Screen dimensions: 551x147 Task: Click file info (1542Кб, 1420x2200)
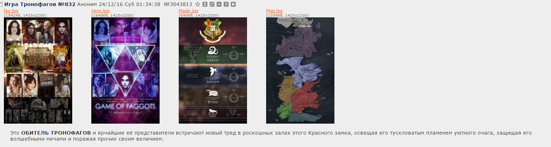click(x=25, y=15)
